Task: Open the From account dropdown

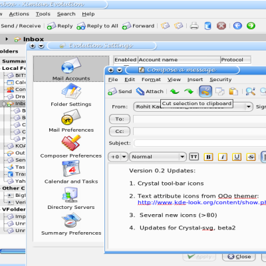Action: (x=193, y=107)
